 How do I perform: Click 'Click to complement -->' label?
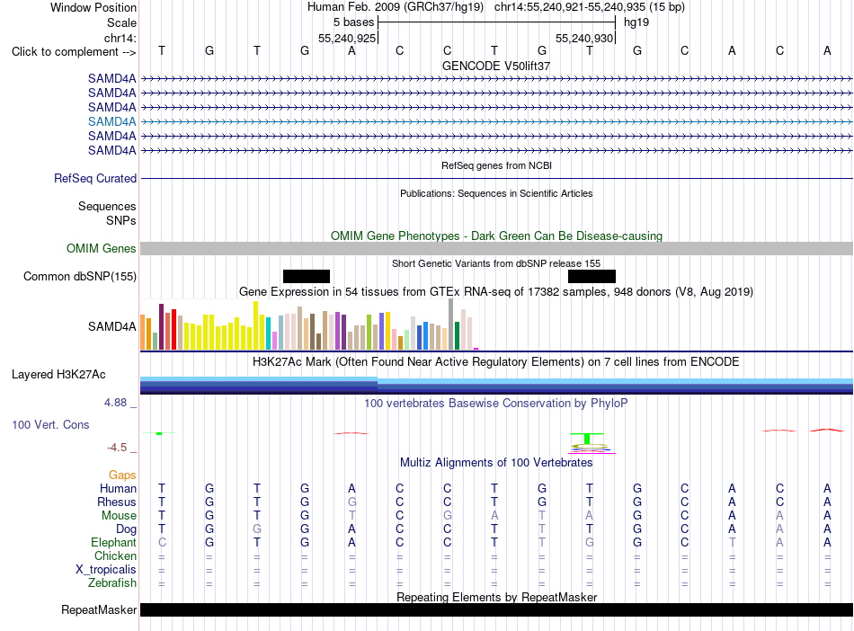[x=74, y=52]
